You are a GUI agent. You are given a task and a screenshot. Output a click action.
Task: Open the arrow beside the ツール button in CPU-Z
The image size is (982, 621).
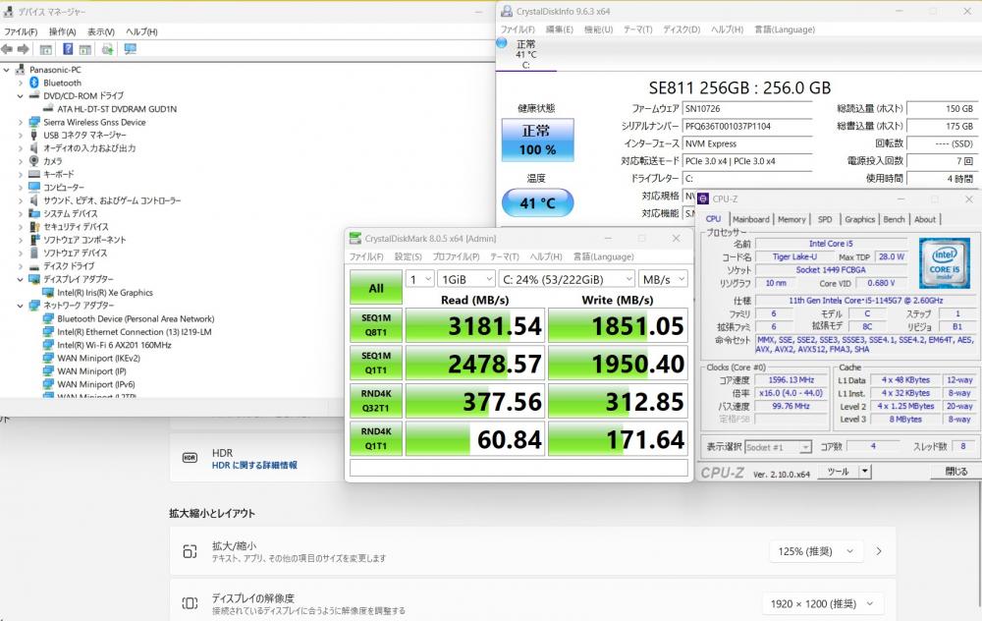pos(865,472)
